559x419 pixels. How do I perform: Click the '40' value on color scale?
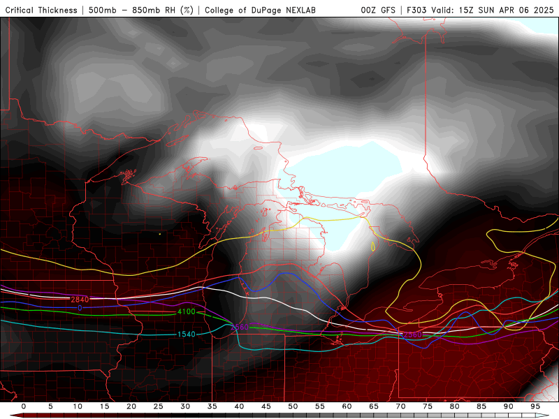tap(239, 406)
